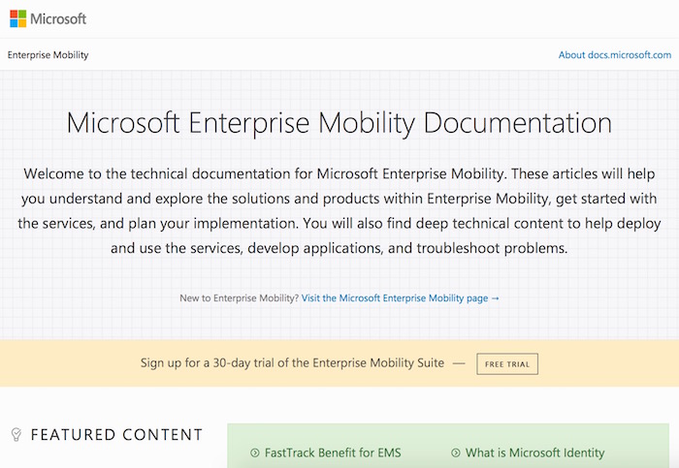Open the What is Microsoft Identity link

click(x=534, y=452)
